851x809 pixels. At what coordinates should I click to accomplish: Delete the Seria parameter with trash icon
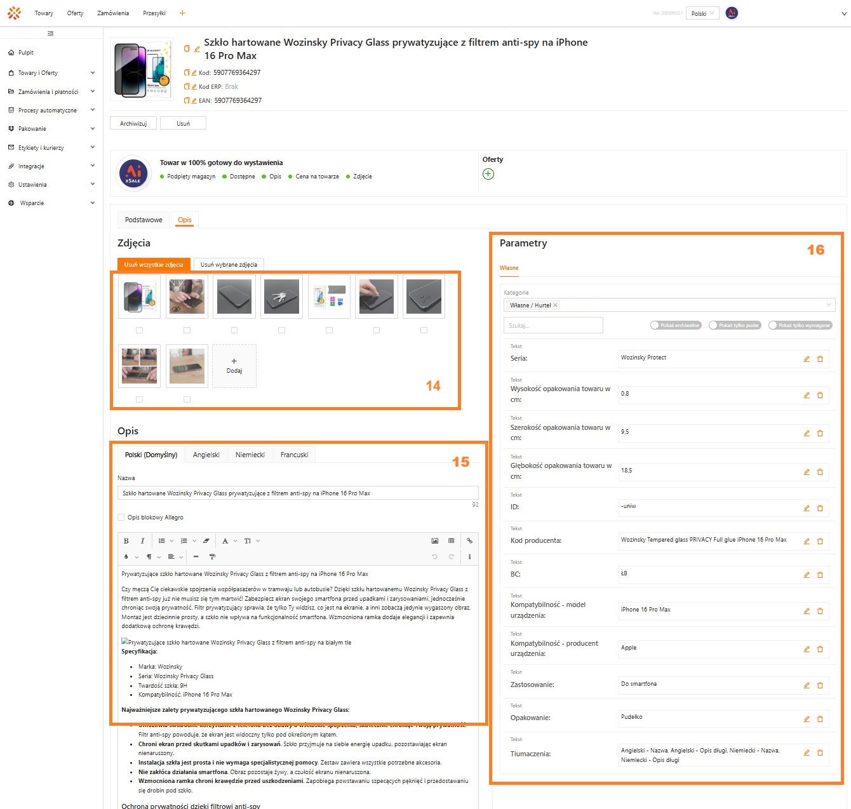point(820,359)
